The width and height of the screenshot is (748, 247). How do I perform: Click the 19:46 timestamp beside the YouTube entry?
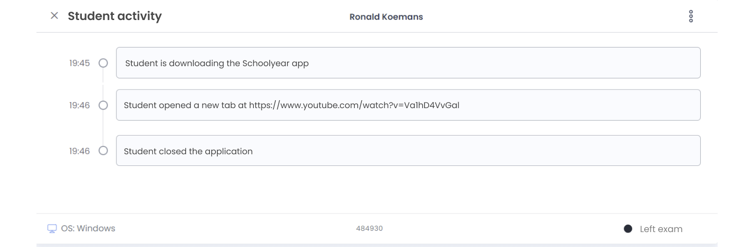[x=79, y=105]
